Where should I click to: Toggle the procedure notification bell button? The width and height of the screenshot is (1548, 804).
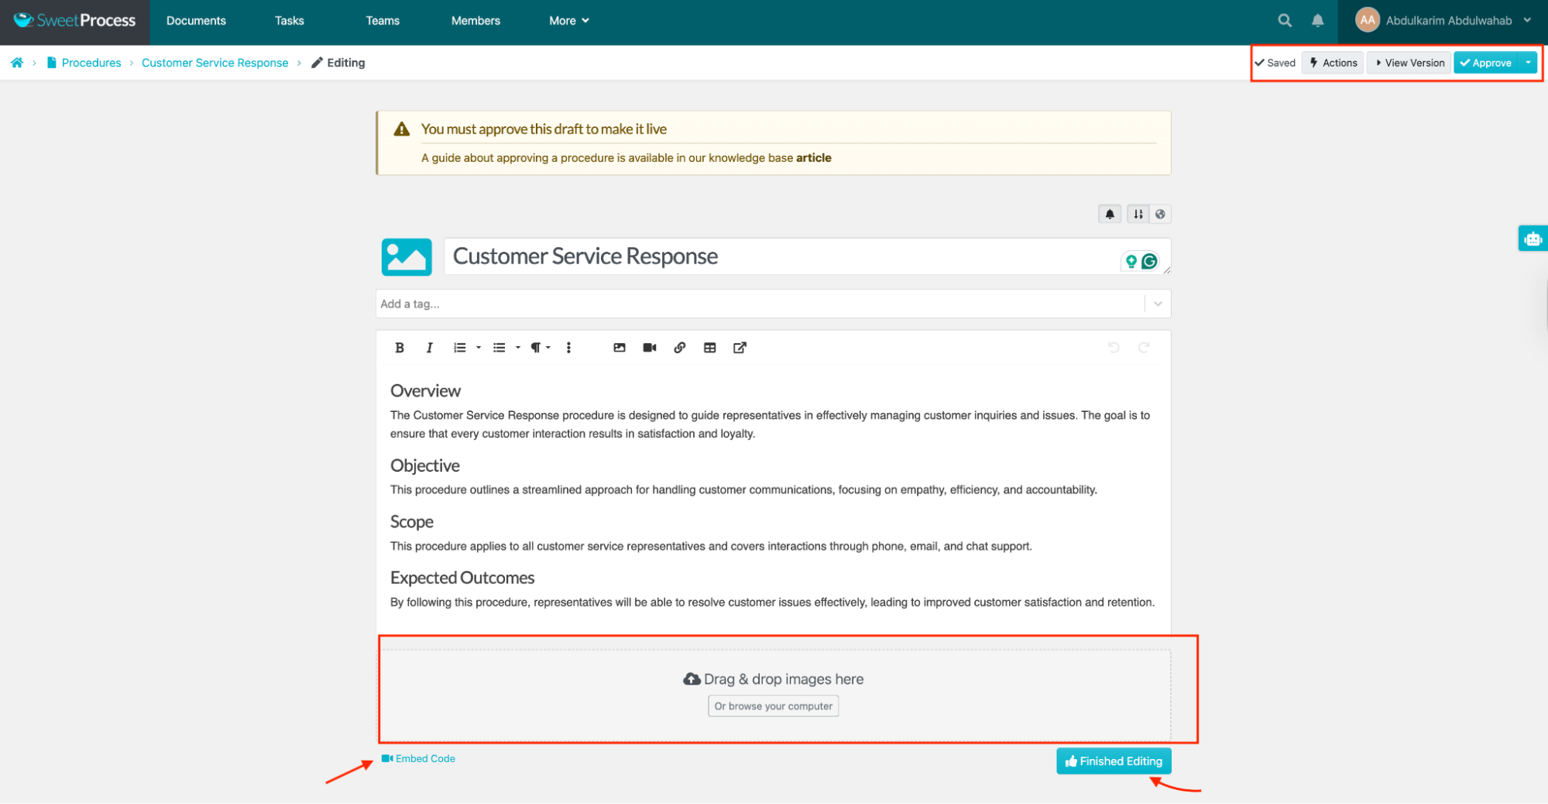point(1110,215)
